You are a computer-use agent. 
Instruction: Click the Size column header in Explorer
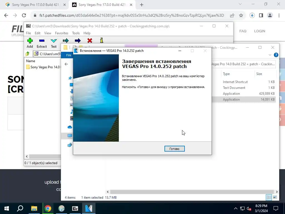(x=259, y=74)
